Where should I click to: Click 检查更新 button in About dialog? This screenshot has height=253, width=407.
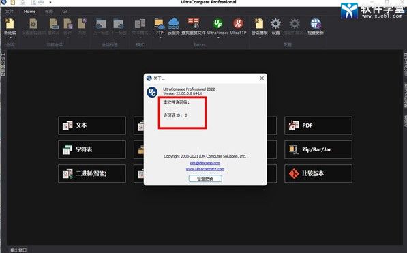click(x=205, y=179)
